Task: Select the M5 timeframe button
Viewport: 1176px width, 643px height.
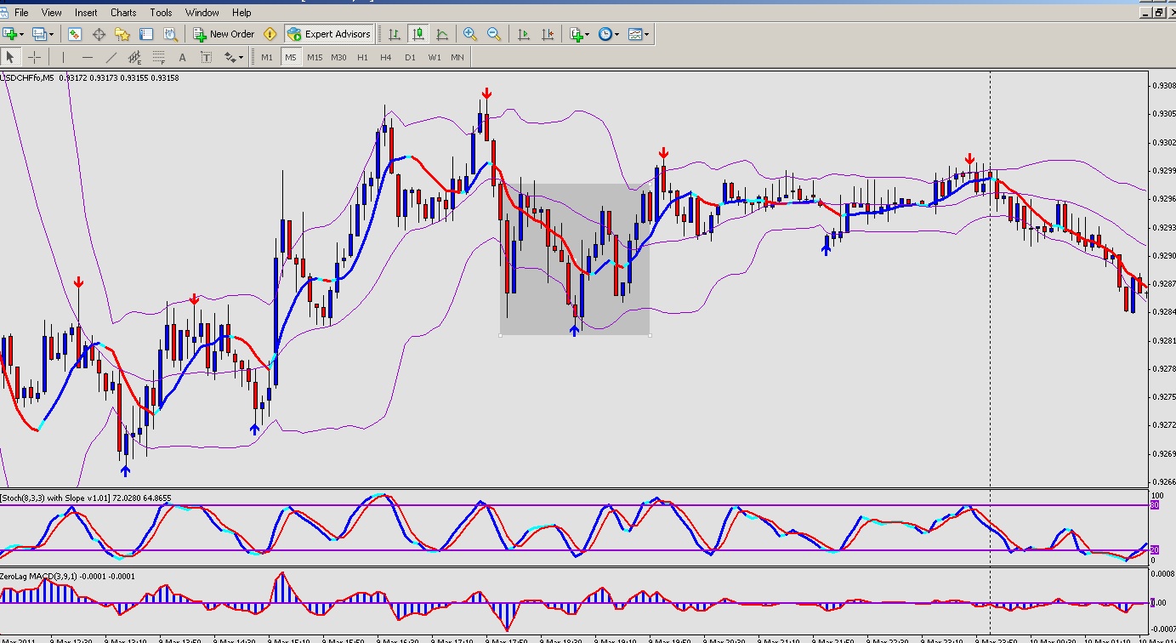Action: pyautogui.click(x=291, y=58)
